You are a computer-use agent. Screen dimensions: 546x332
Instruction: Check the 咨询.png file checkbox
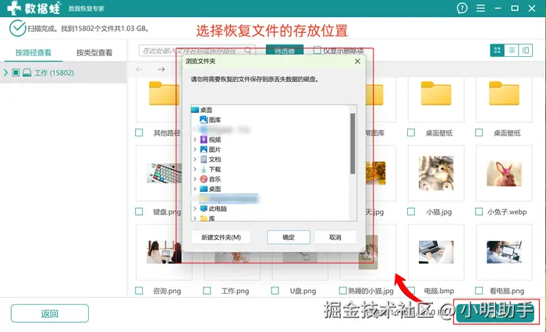point(139,291)
